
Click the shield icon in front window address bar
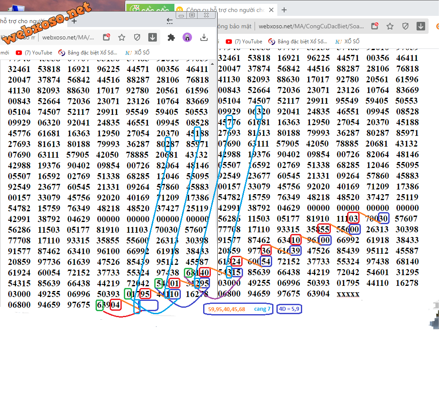tap(137, 38)
